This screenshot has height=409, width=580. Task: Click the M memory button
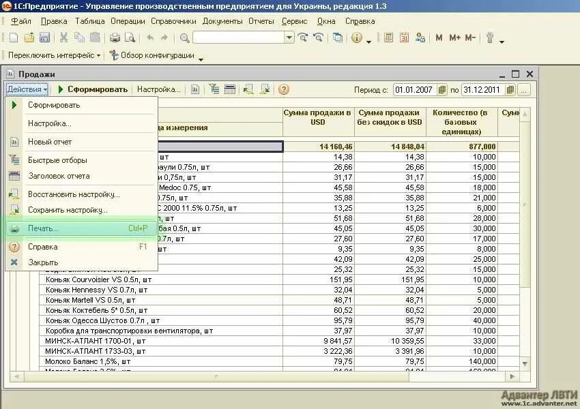coord(439,37)
